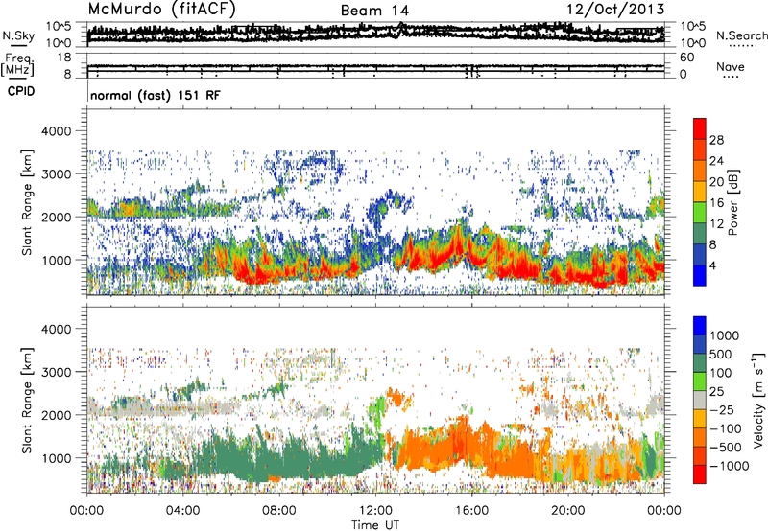Screen dimensions: 768x531
Task: Click the 3000 tick of power panel range axis
Action: [57, 174]
